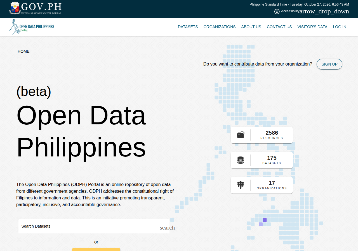Click the Open Data Philippines beta logo
358x251 pixels.
pyautogui.click(x=32, y=27)
